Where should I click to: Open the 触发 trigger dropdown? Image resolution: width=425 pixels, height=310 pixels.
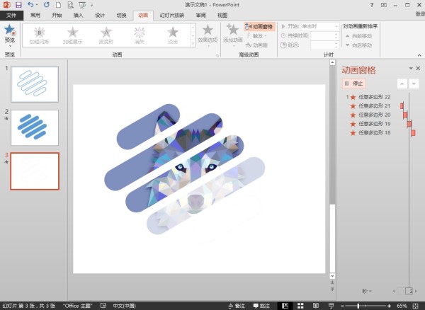[x=259, y=35]
